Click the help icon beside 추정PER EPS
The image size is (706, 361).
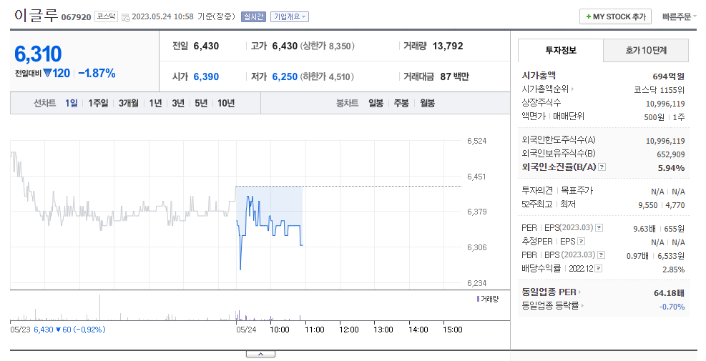(581, 242)
